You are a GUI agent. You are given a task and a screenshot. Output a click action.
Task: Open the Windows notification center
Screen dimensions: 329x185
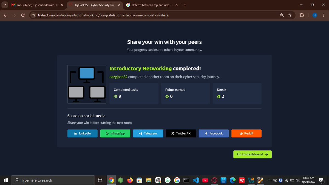coord(322,180)
